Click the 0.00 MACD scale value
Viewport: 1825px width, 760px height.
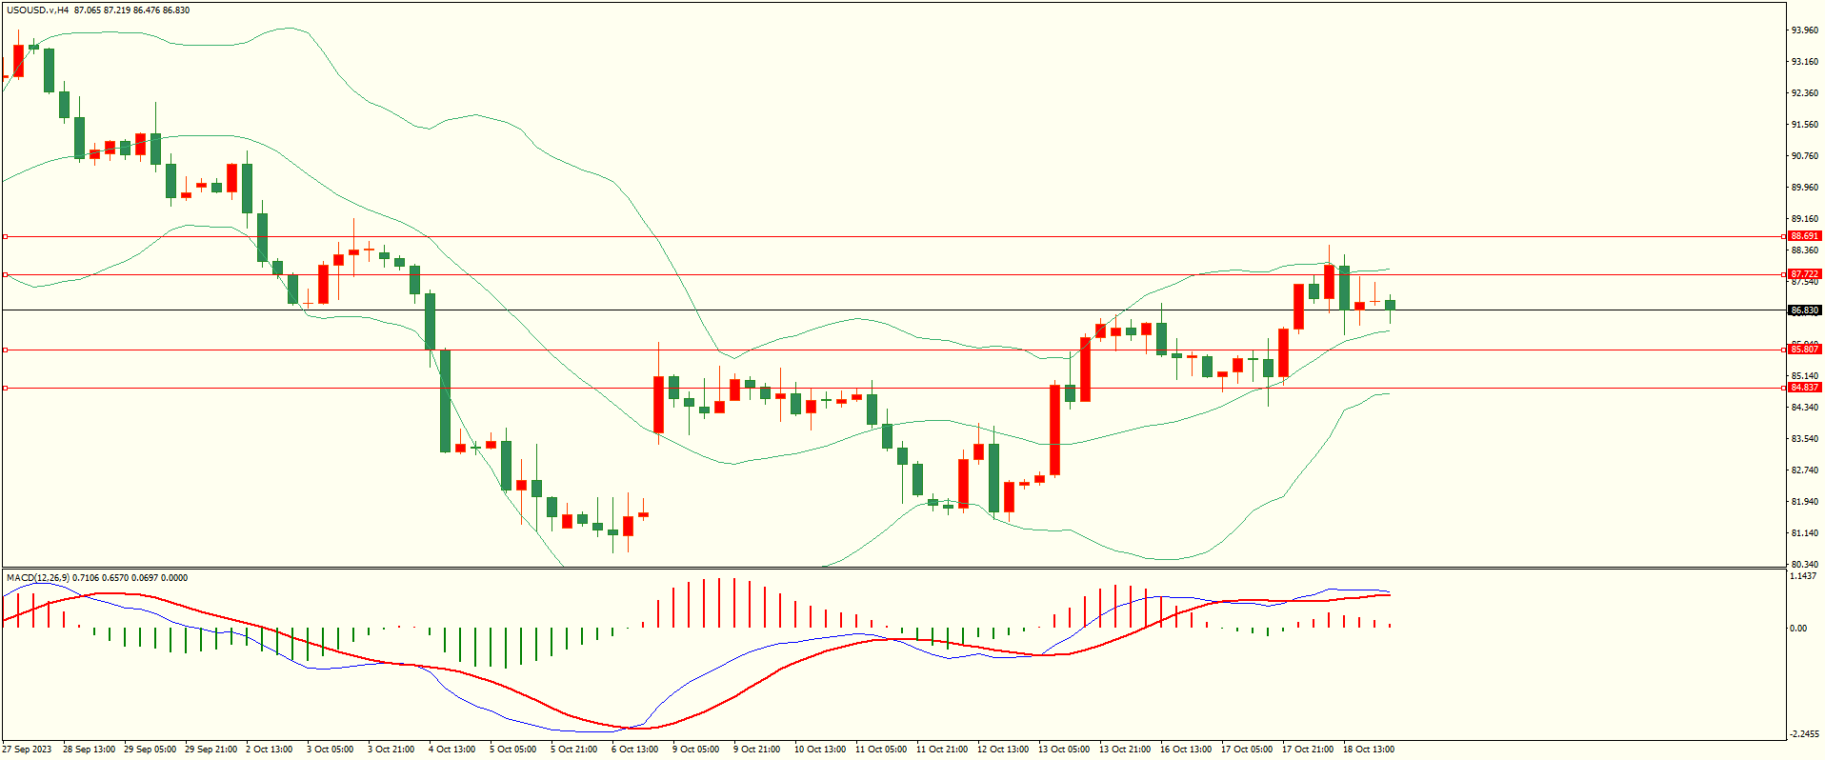(1798, 629)
